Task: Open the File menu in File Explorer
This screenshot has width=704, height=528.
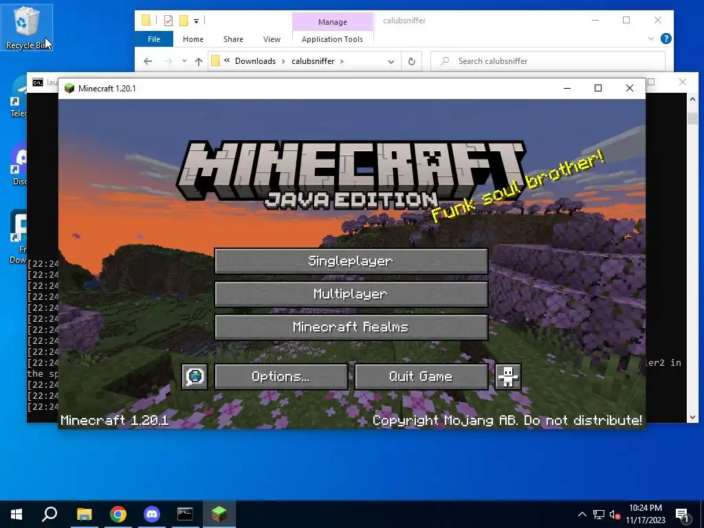Action: 154,39
